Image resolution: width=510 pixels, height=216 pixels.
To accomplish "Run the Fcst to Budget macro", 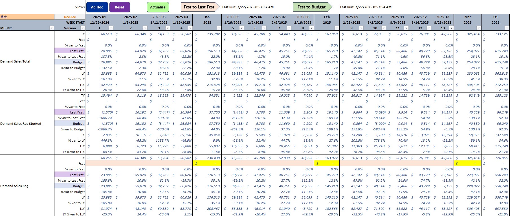I will point(313,7).
